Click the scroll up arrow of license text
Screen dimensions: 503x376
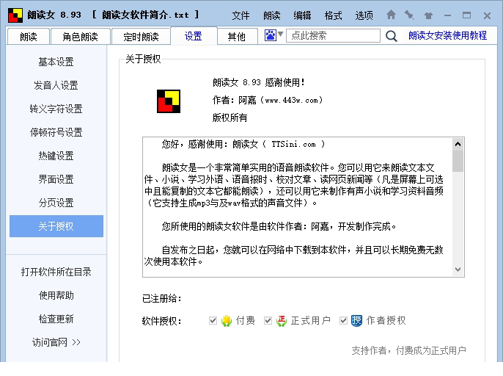(x=458, y=144)
